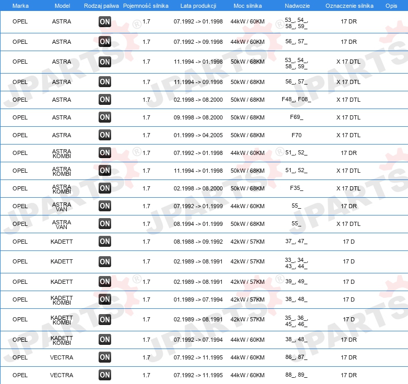Select the date range 08.1994 -> 01.1999
This screenshot has width=408, height=384.
coord(198,224)
